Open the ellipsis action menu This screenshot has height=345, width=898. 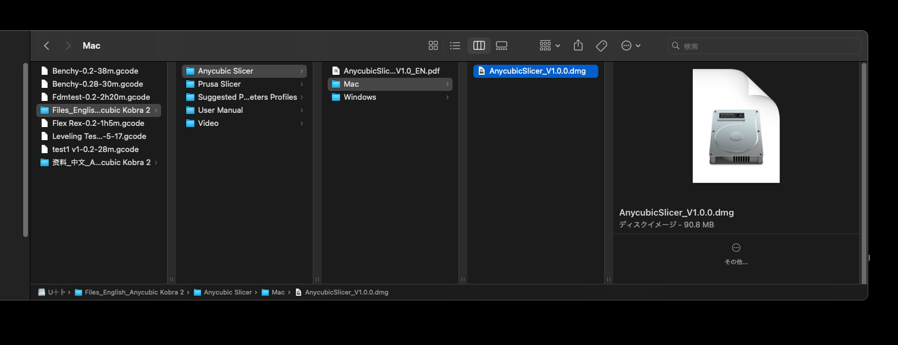point(630,46)
